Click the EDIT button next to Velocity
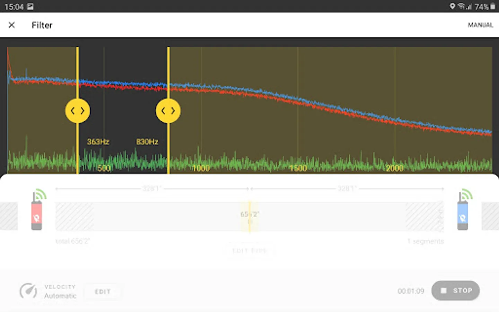This screenshot has width=499, height=312. click(x=102, y=292)
